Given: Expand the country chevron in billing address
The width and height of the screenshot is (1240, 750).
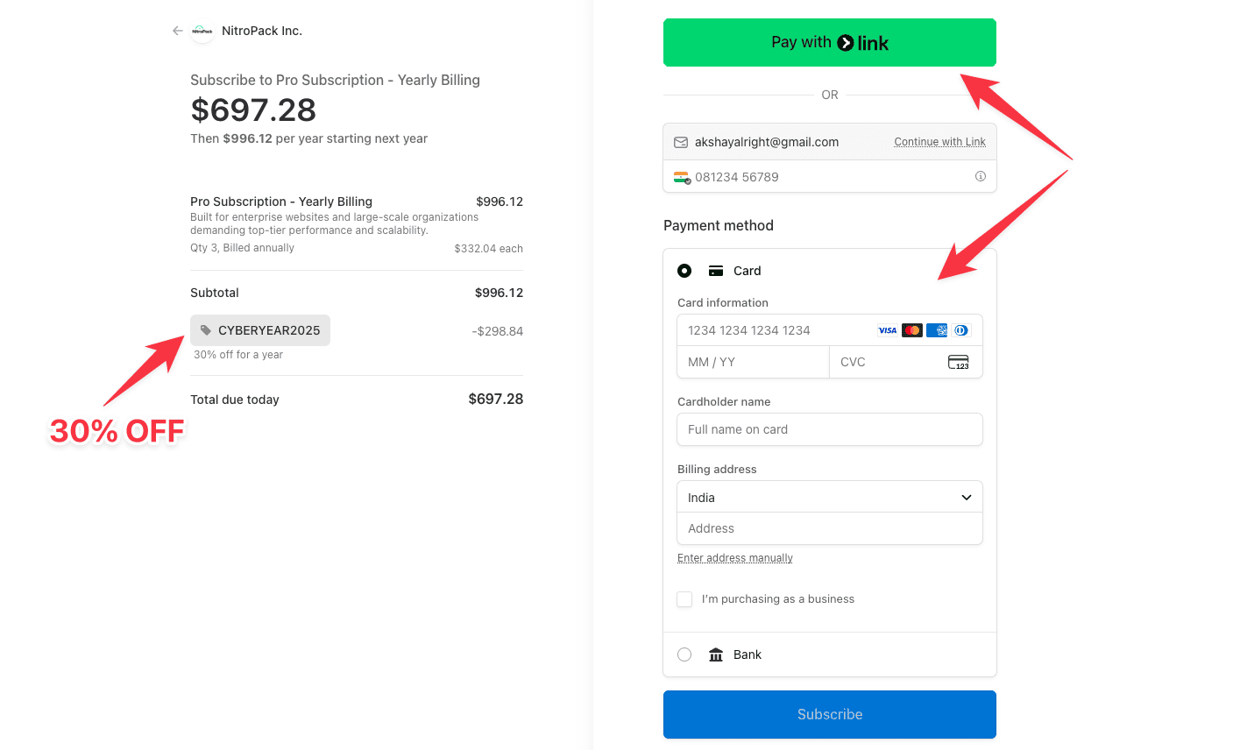Looking at the screenshot, I should 967,497.
